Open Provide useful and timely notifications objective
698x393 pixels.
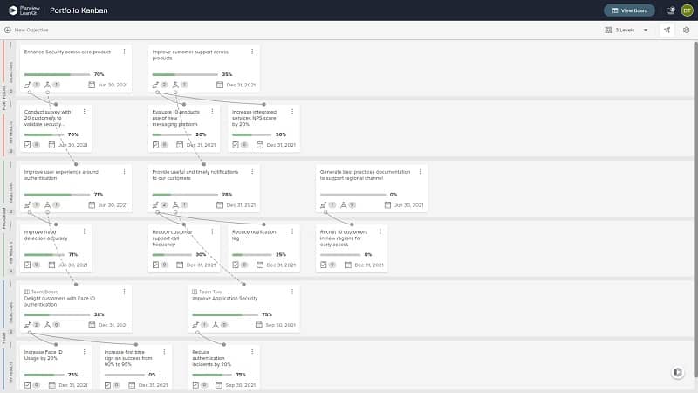(195, 175)
